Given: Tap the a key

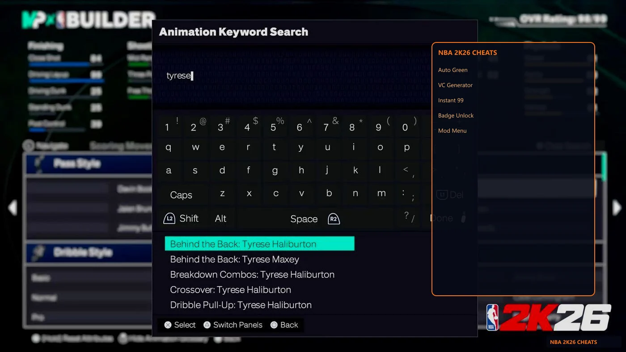Looking at the screenshot, I should 169,170.
